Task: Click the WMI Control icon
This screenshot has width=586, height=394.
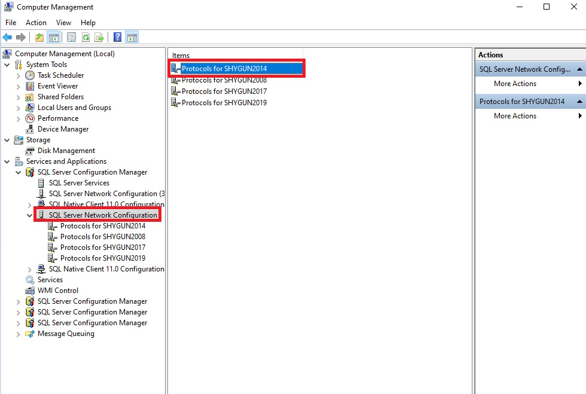Action: (30, 291)
